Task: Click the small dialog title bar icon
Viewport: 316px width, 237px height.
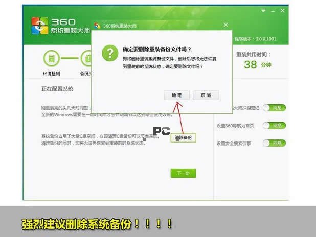Action: pyautogui.click(x=97, y=25)
